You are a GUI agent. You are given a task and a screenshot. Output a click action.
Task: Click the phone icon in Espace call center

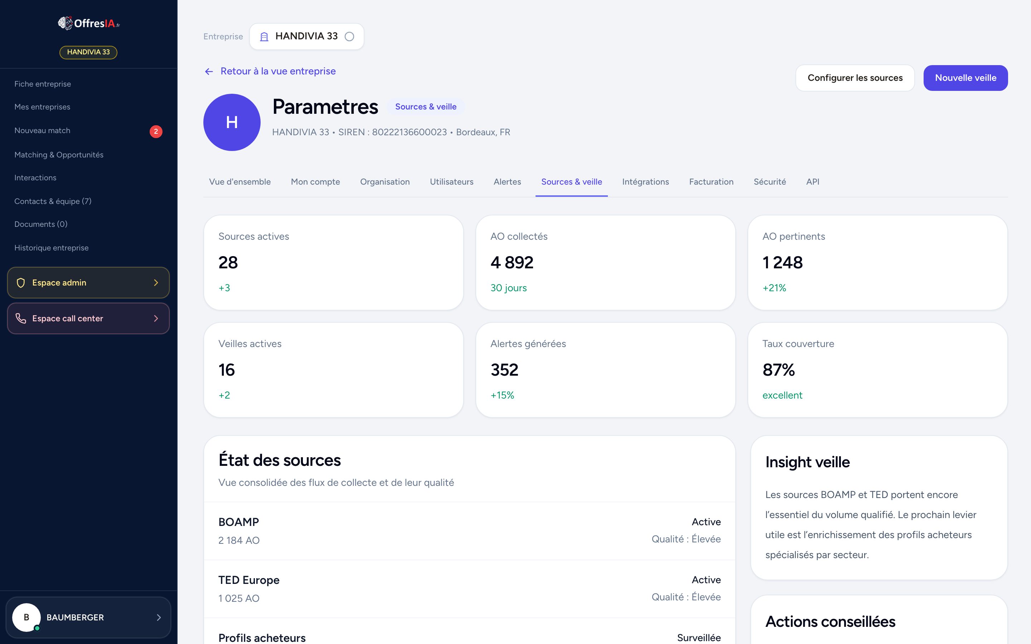click(x=20, y=318)
